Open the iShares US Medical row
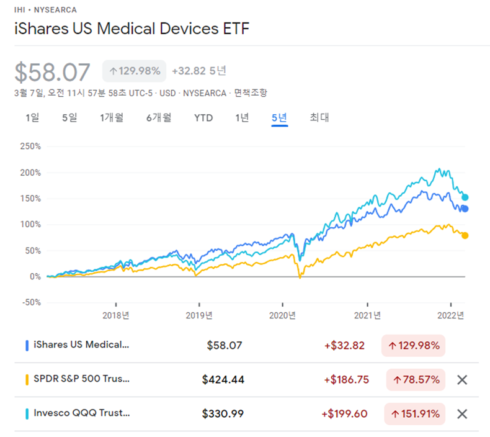490x437 pixels. pos(82,346)
